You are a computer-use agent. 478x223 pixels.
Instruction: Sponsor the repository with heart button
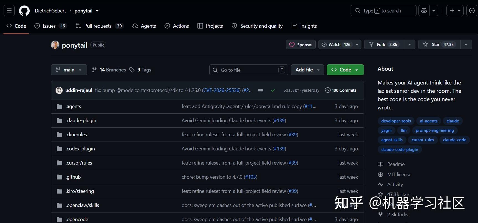(301, 45)
